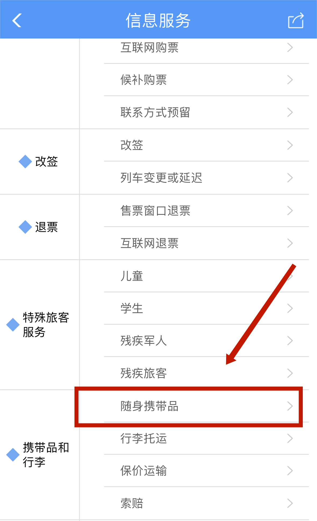Viewport: 317px width, 521px height.
Task: Open the 候补购票 entry
Action: click(206, 80)
